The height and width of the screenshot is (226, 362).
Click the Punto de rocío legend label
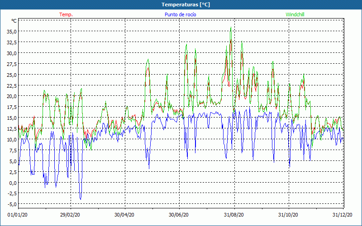click(180, 14)
